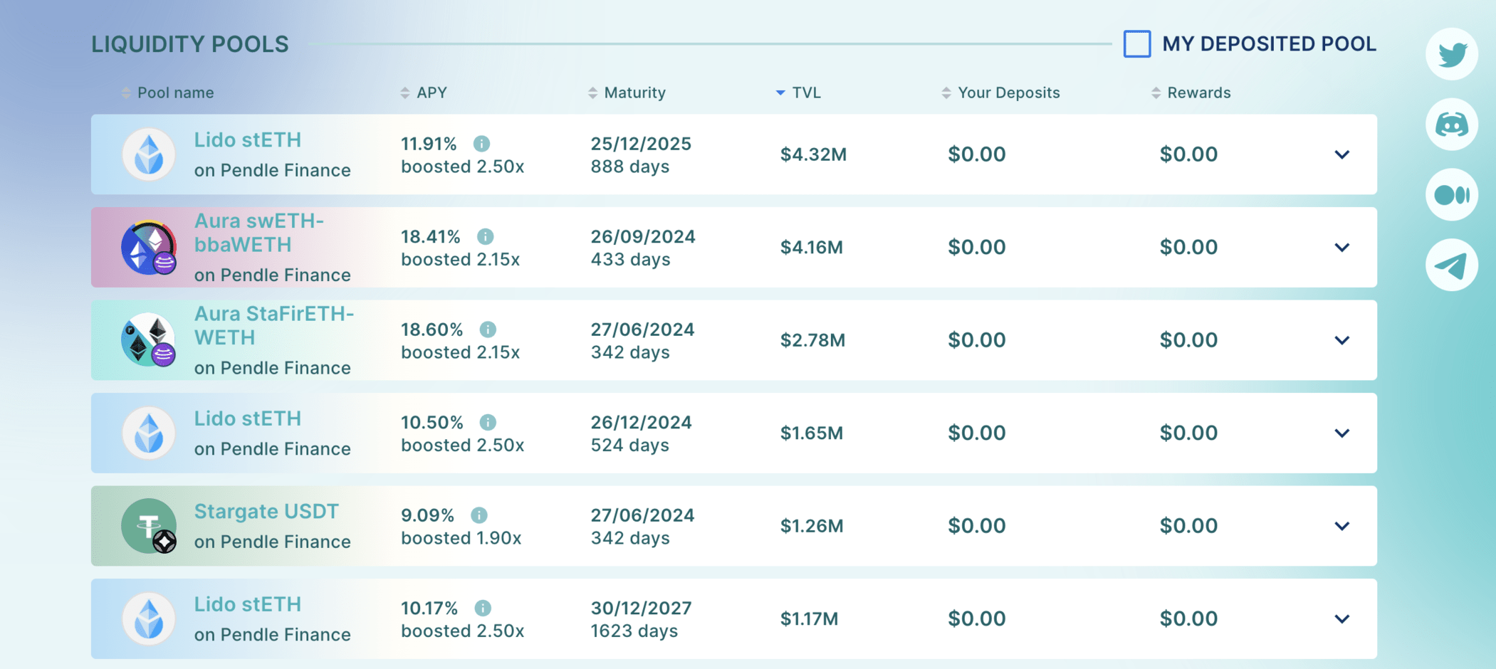This screenshot has height=669, width=1496.
Task: Click the 18.60% APY value
Action: [432, 330]
